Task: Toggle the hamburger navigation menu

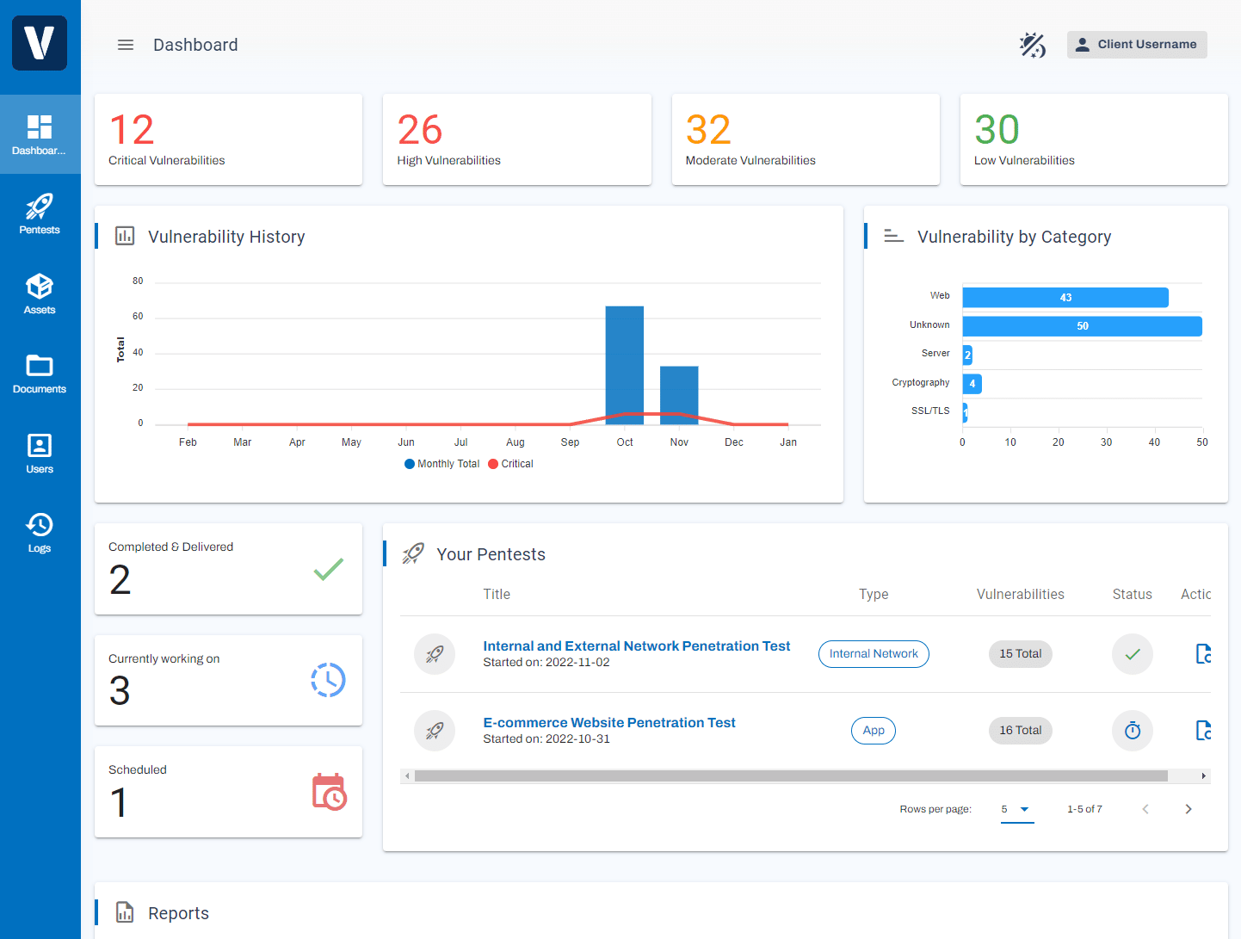Action: point(126,45)
